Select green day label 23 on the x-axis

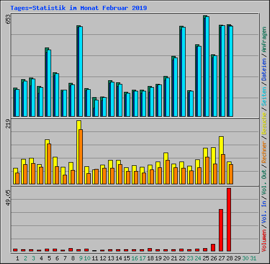(190, 258)
